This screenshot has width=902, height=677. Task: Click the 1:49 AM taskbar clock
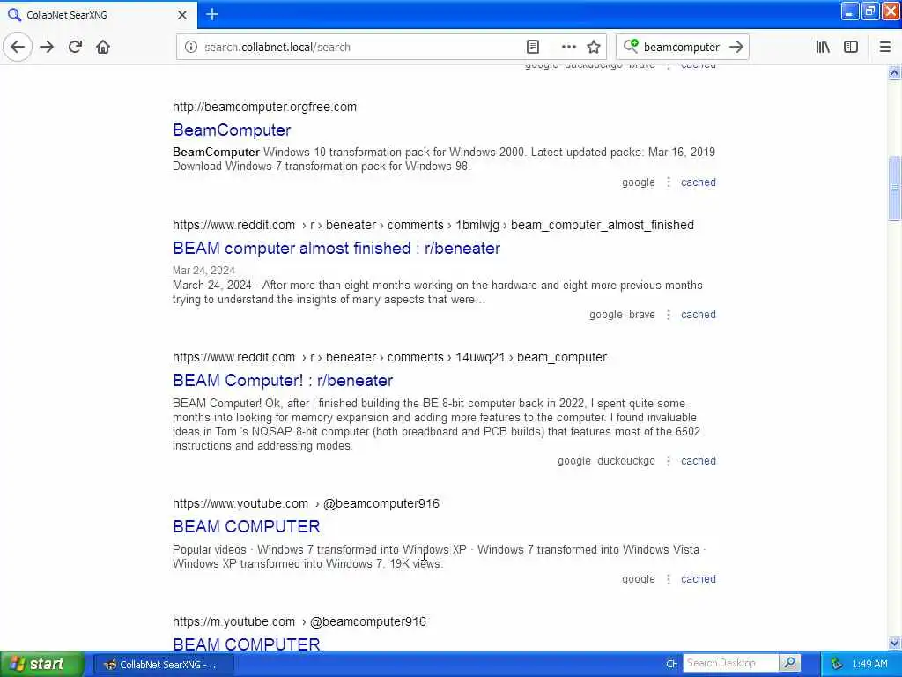[x=869, y=665]
